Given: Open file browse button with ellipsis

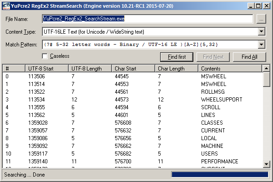Looking at the screenshot, I should [x=261, y=19].
